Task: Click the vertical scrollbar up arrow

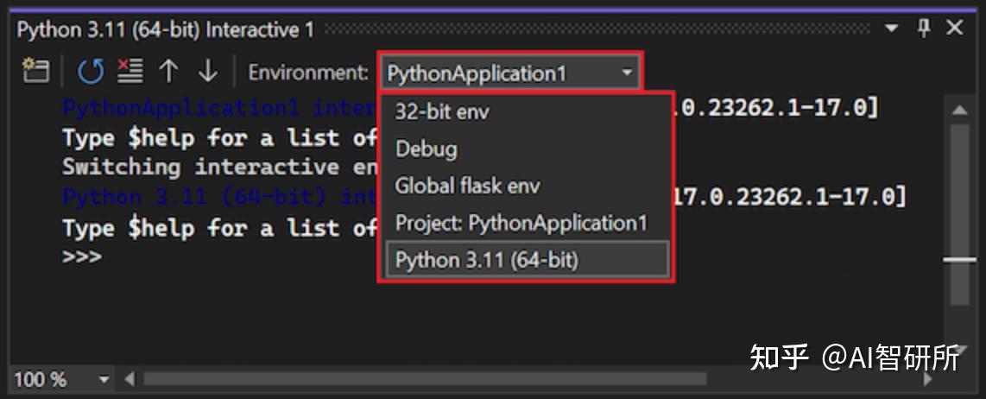Action: pos(959,111)
